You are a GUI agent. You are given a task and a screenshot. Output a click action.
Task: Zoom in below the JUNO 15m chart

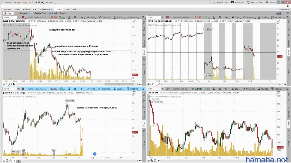pos(152,84)
